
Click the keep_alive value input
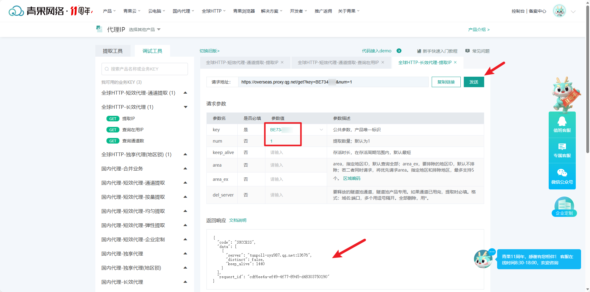click(296, 152)
